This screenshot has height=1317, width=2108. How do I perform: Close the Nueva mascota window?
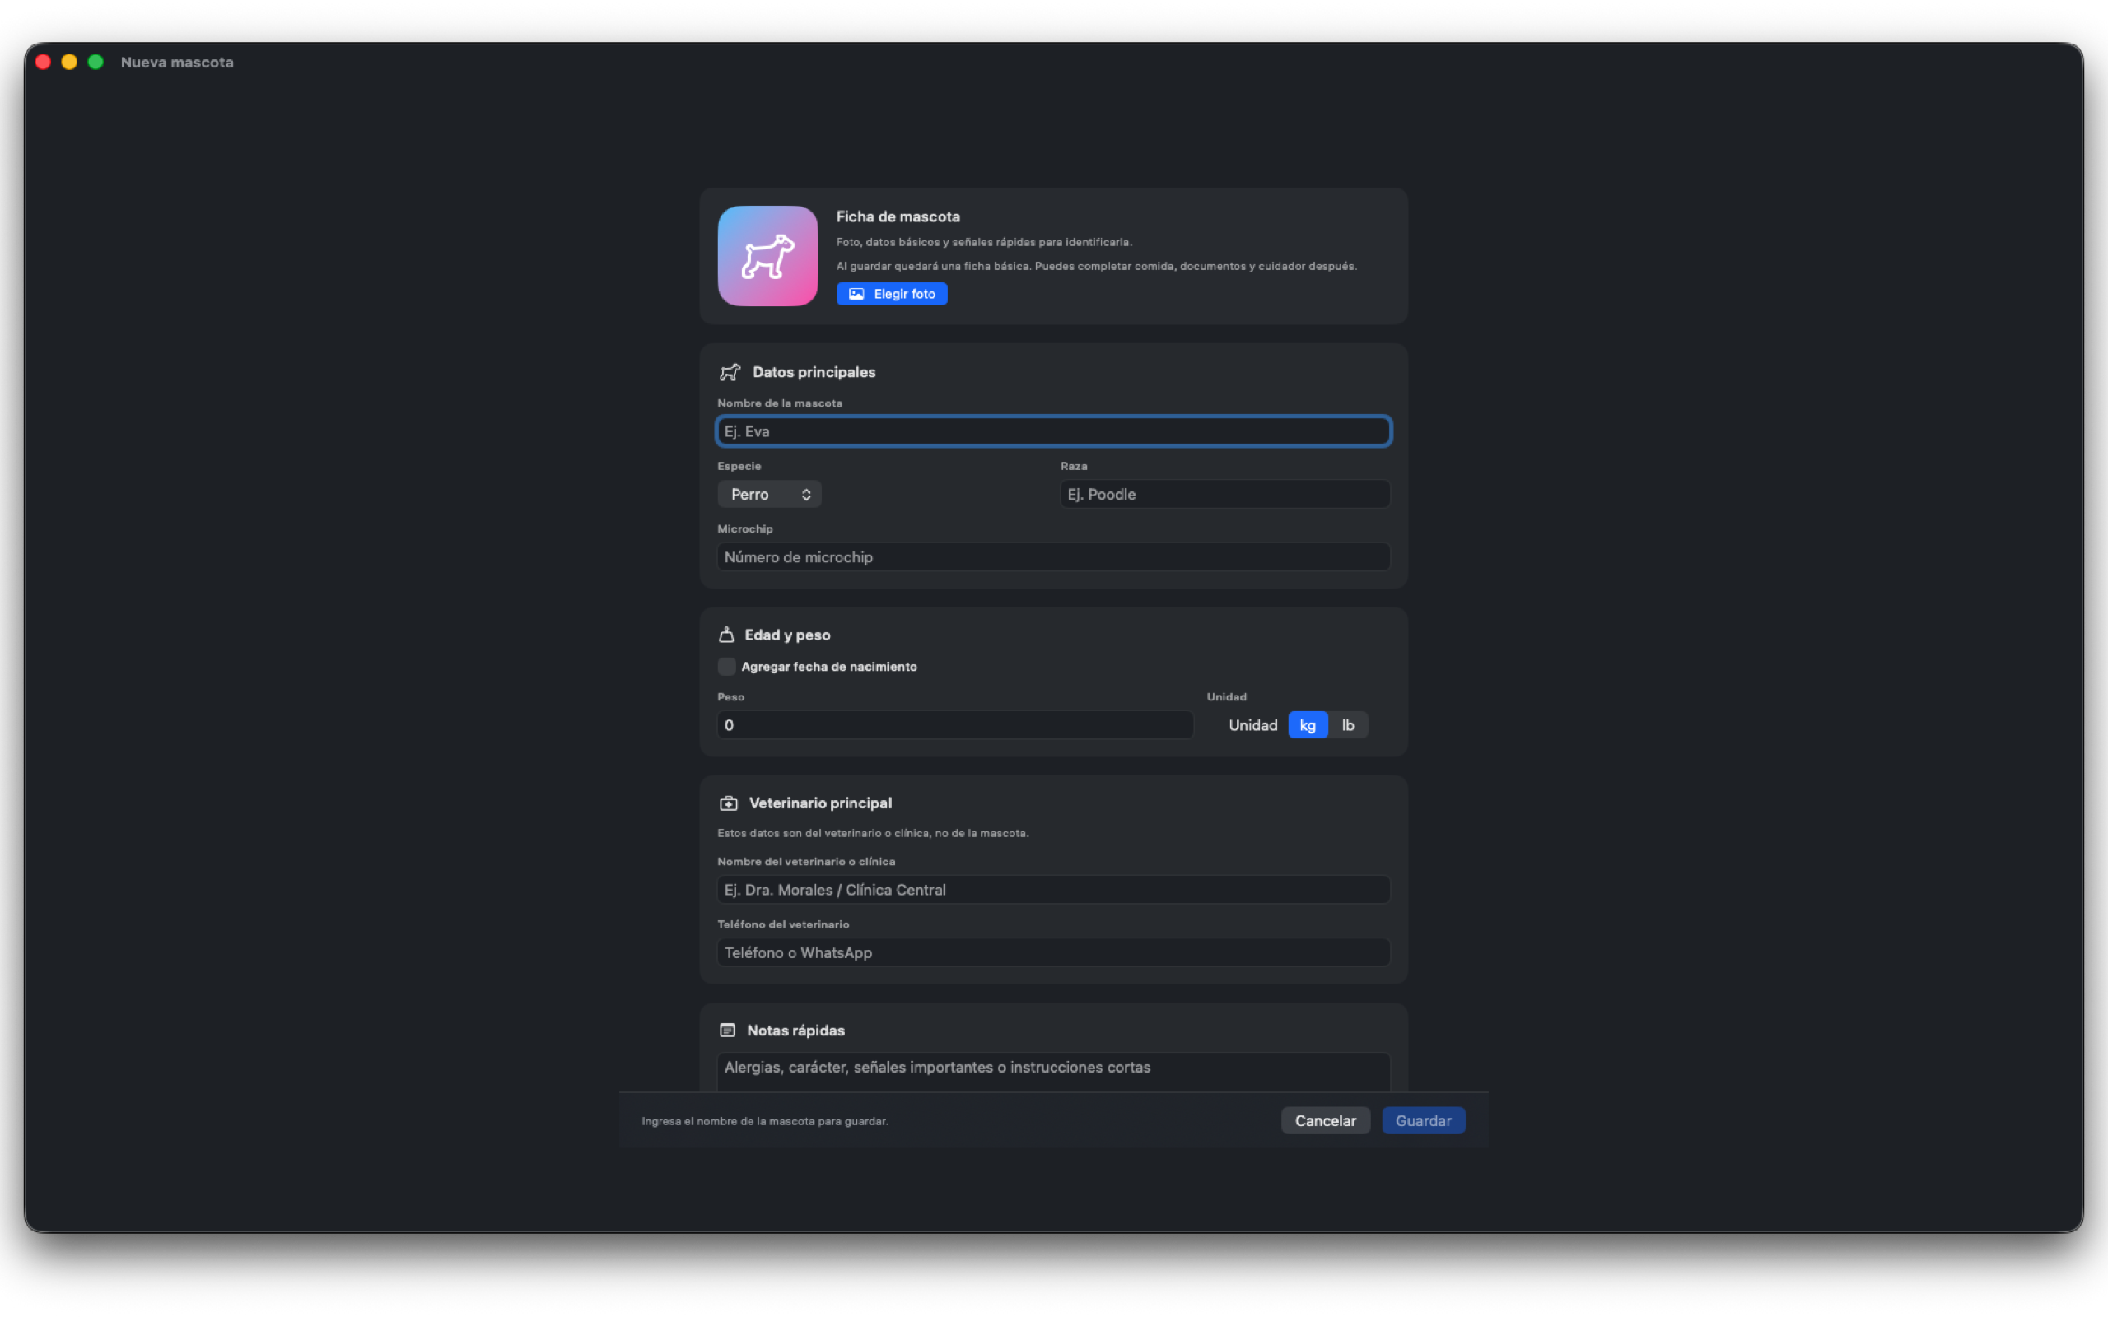(44, 62)
